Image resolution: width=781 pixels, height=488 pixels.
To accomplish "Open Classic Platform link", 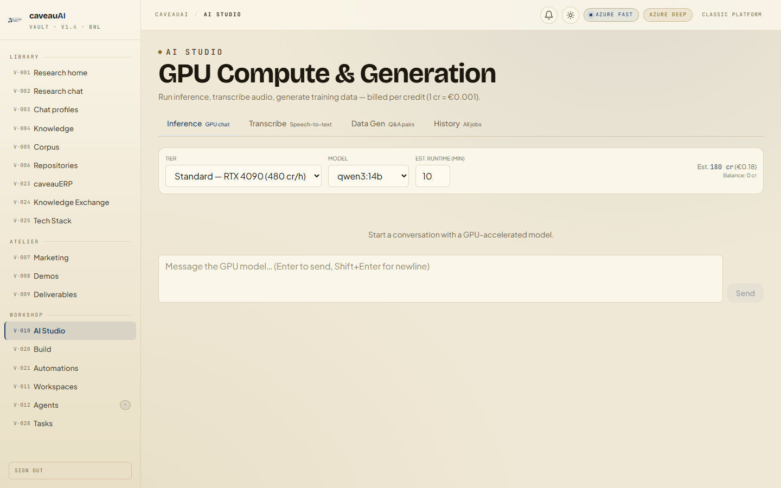I will pos(732,15).
